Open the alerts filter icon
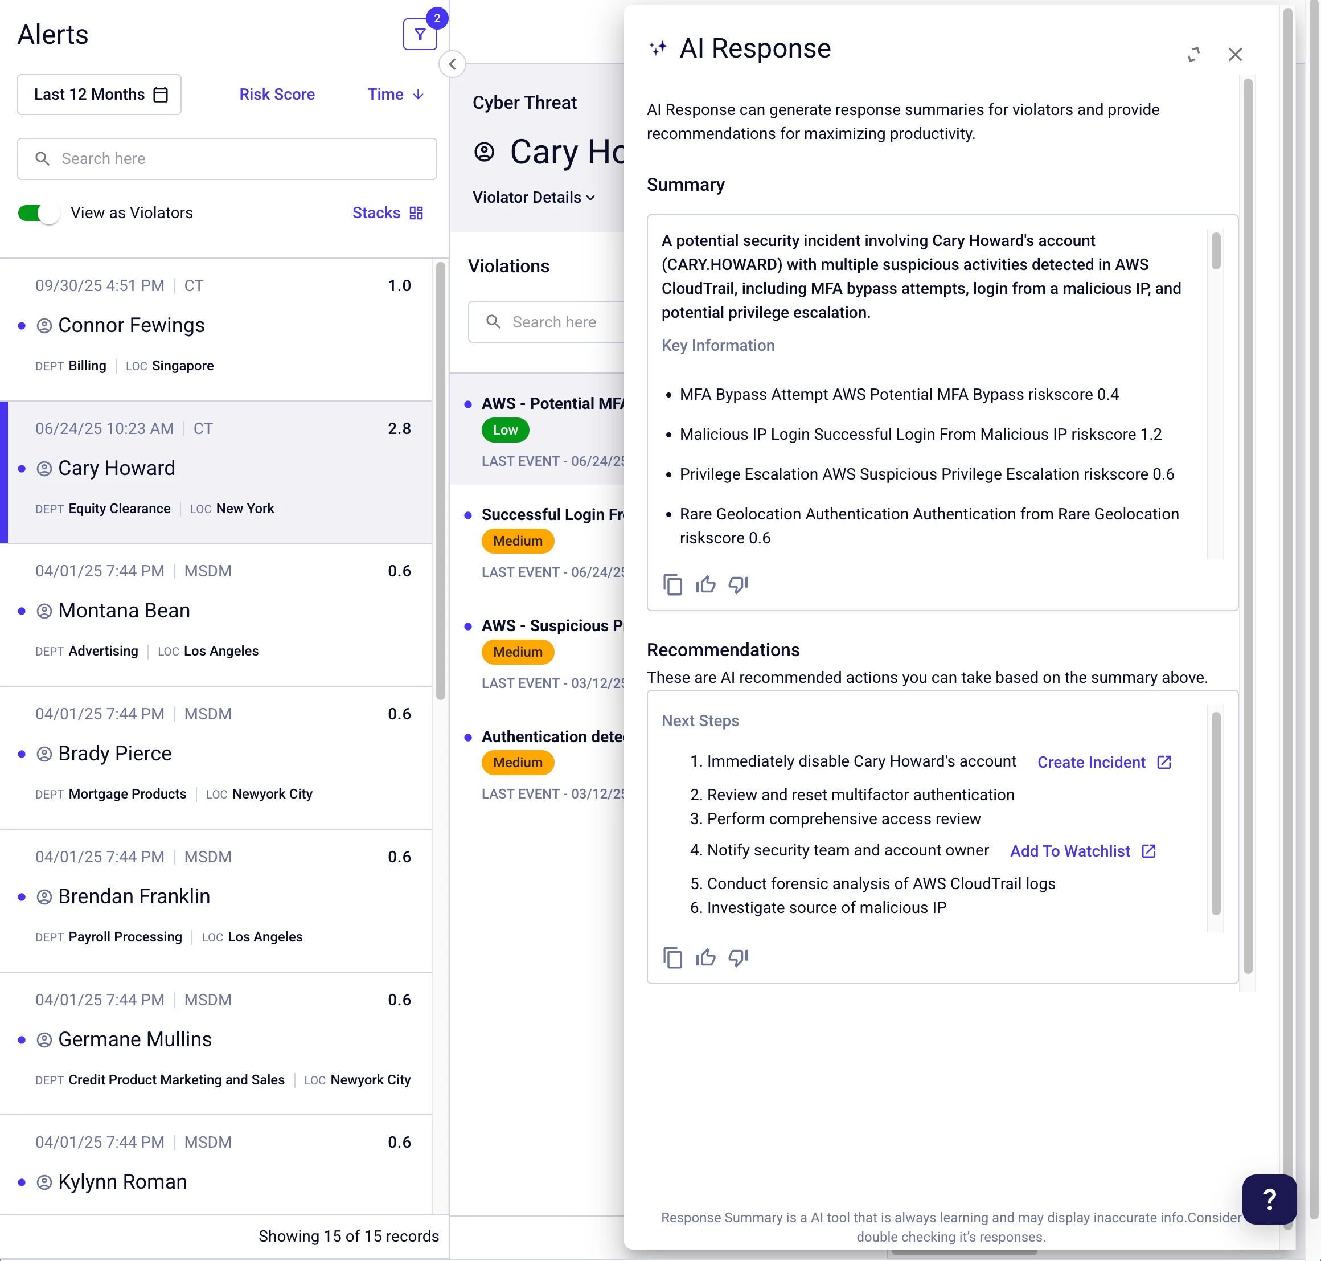This screenshot has width=1321, height=1261. (419, 34)
